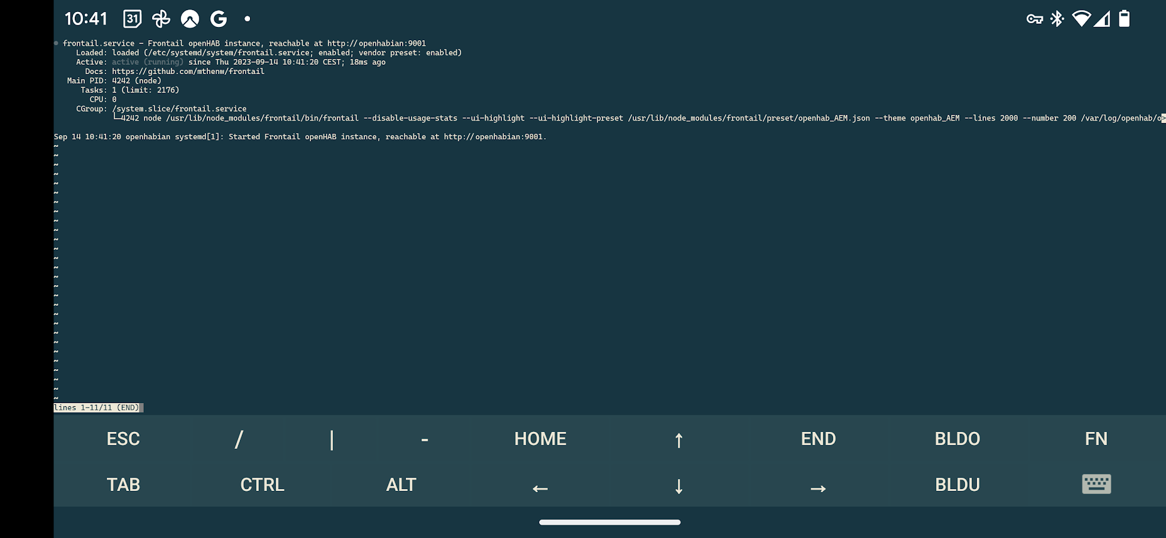This screenshot has height=538, width=1166.
Task: Tap the 'CPU: 0' line
Action: click(x=103, y=99)
